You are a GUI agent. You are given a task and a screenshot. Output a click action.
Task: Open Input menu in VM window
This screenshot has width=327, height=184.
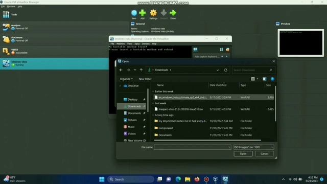[x=137, y=44]
